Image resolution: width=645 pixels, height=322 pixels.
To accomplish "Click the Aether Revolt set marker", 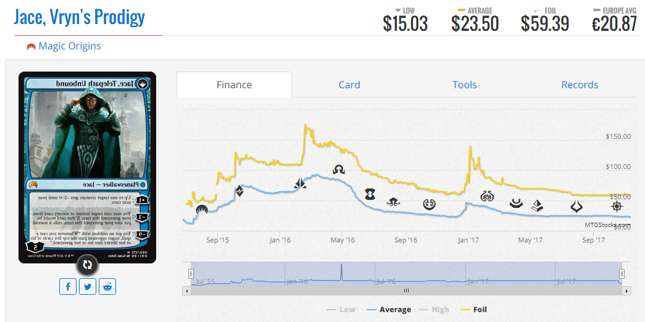I will coord(486,196).
